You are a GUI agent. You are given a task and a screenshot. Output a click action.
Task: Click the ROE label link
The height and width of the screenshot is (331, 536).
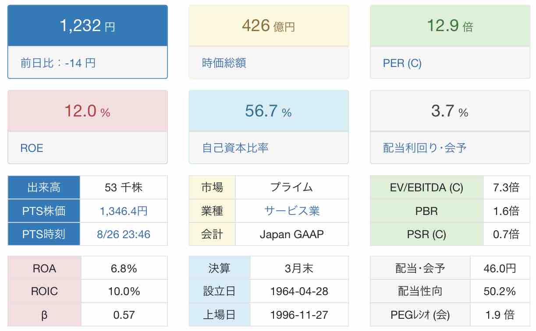coord(32,148)
